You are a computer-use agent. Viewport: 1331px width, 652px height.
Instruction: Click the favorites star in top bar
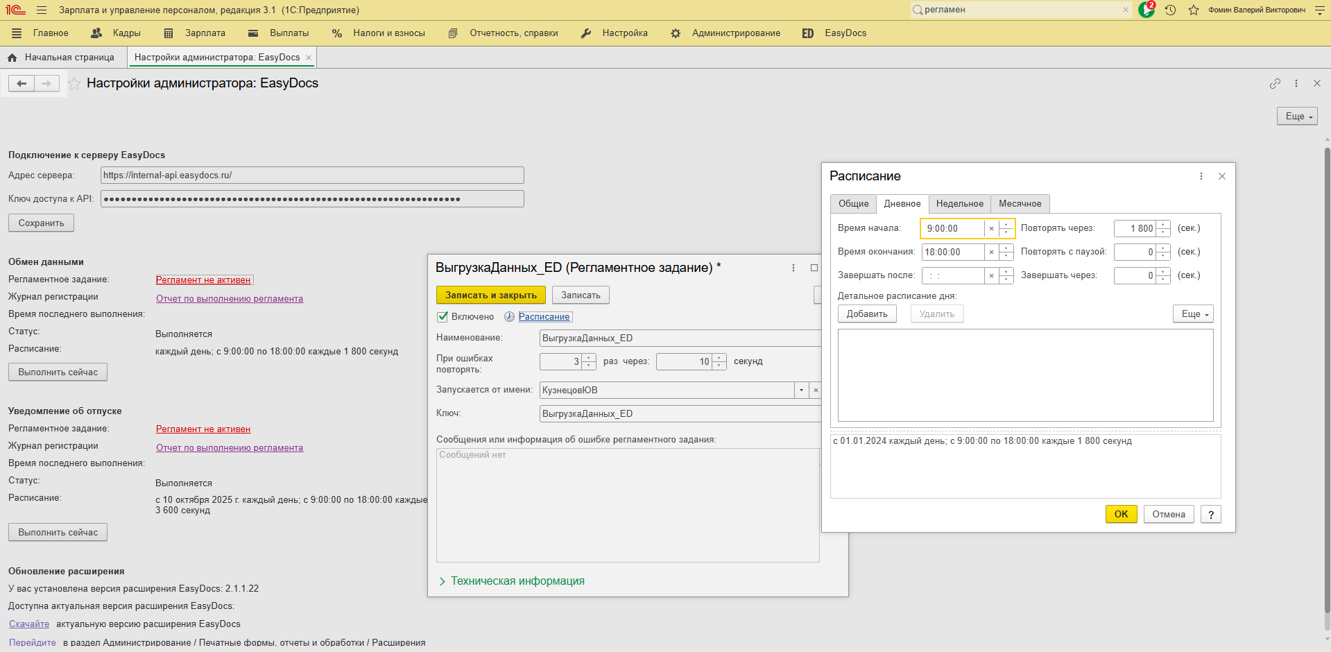[x=1194, y=10]
